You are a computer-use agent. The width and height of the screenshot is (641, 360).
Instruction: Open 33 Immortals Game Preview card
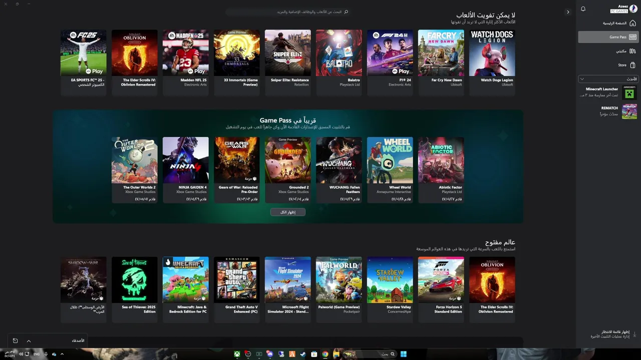(x=237, y=62)
